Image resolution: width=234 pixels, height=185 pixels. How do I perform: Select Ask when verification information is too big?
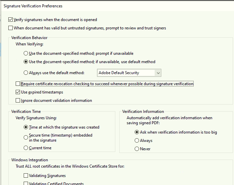click(137, 132)
